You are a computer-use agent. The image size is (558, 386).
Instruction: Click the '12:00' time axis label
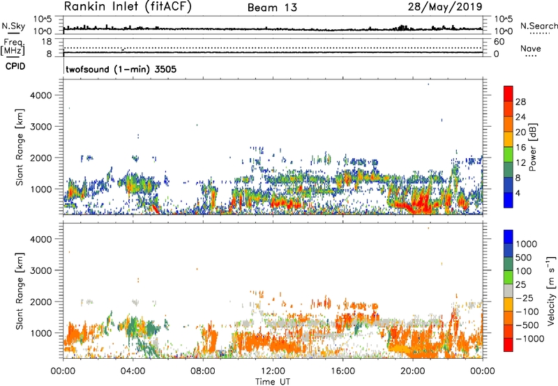click(x=273, y=371)
